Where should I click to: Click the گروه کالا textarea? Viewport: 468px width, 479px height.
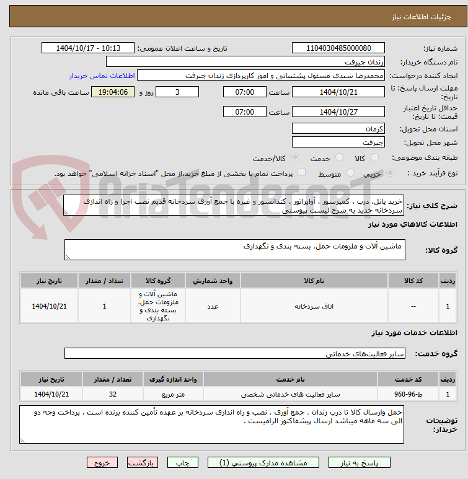[x=235, y=250]
